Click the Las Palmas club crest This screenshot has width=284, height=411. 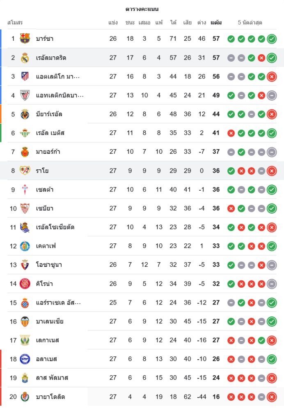[25, 378]
